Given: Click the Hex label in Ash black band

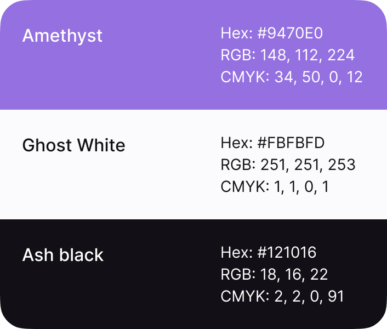Looking at the screenshot, I should click(x=237, y=252).
